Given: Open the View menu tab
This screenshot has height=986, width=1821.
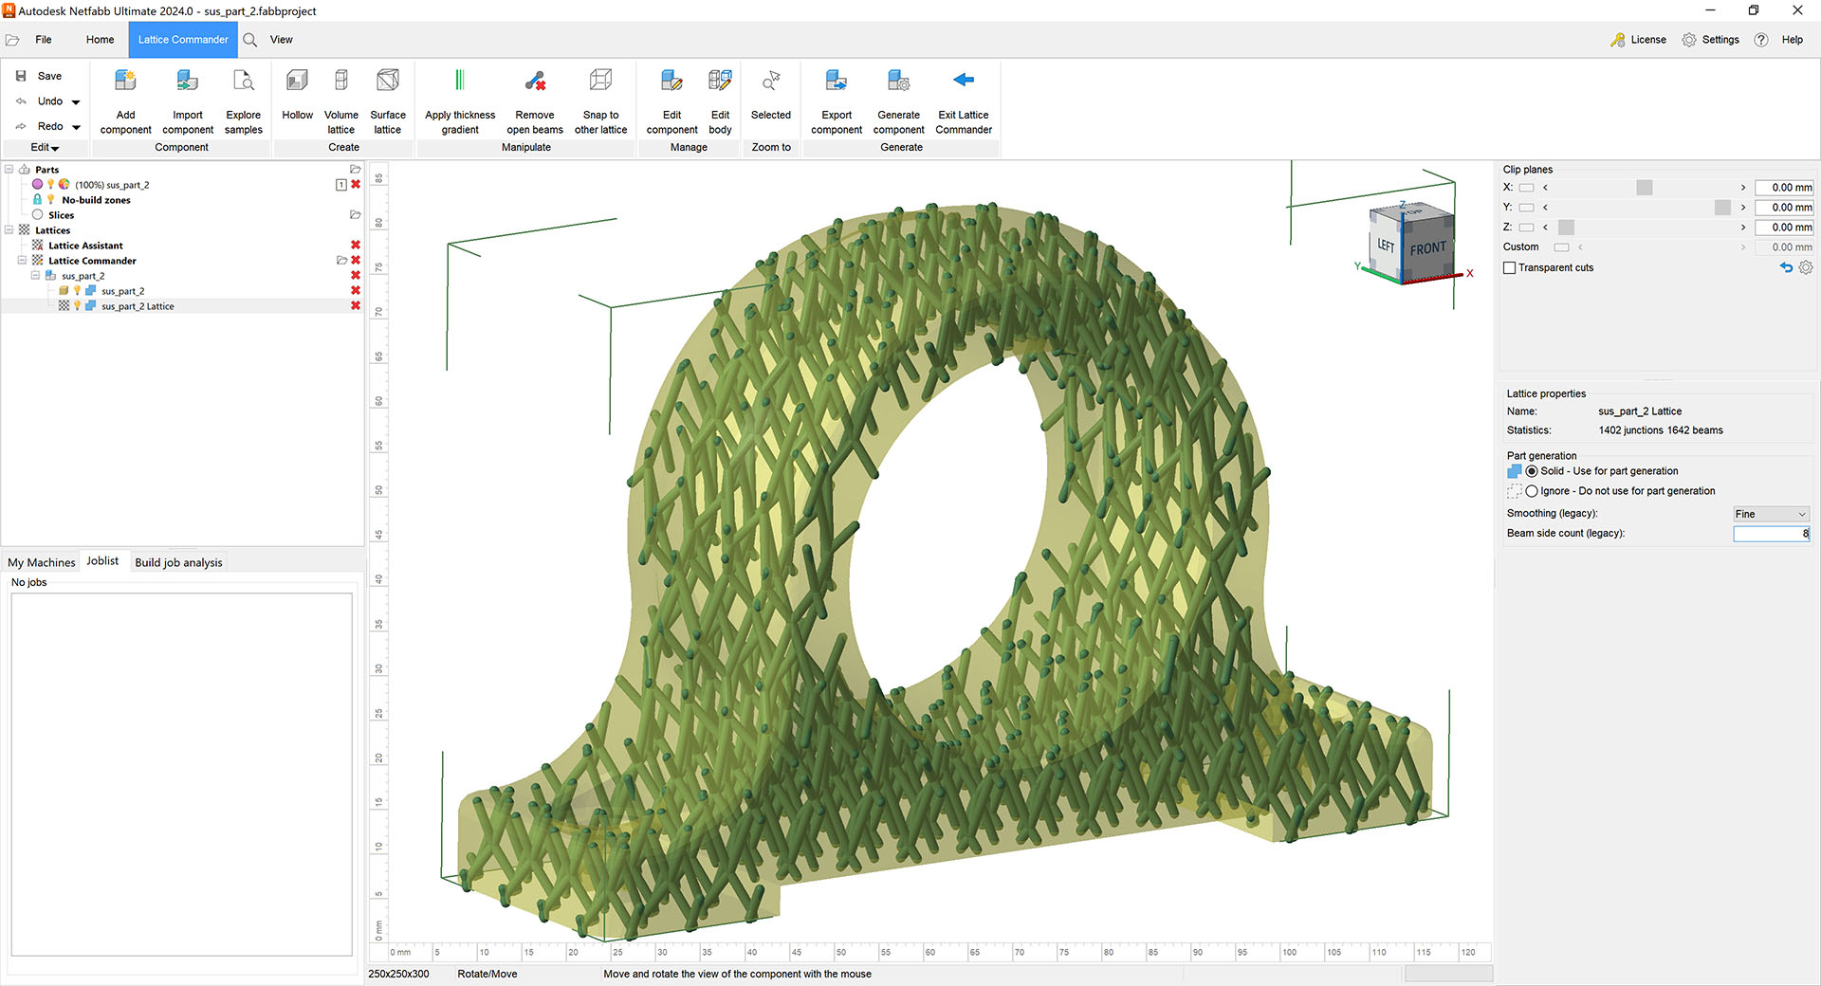Looking at the screenshot, I should 281,40.
